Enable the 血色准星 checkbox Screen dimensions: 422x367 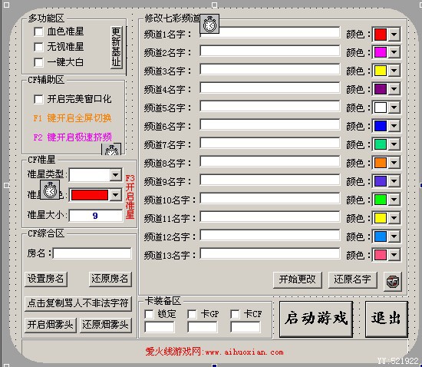click(x=38, y=31)
